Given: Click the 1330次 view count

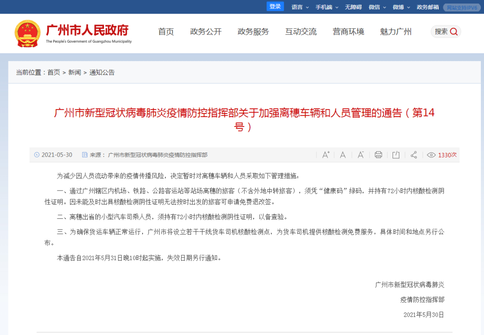Looking at the screenshot, I should (x=447, y=155).
